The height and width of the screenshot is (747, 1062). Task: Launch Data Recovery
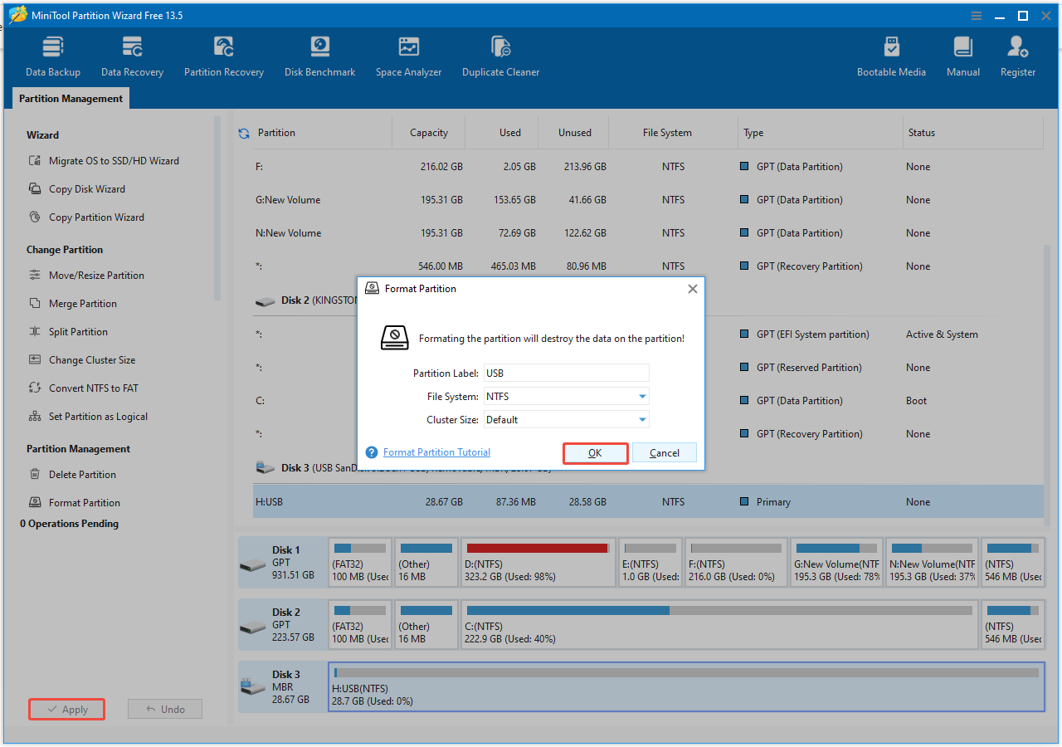(x=132, y=55)
